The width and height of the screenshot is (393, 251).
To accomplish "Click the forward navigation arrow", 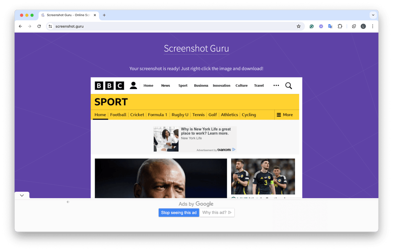I will tap(30, 26).
